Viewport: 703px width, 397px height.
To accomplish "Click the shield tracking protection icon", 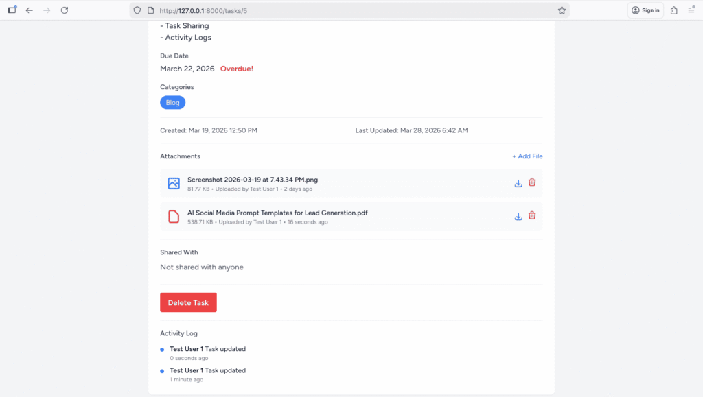I will point(137,10).
